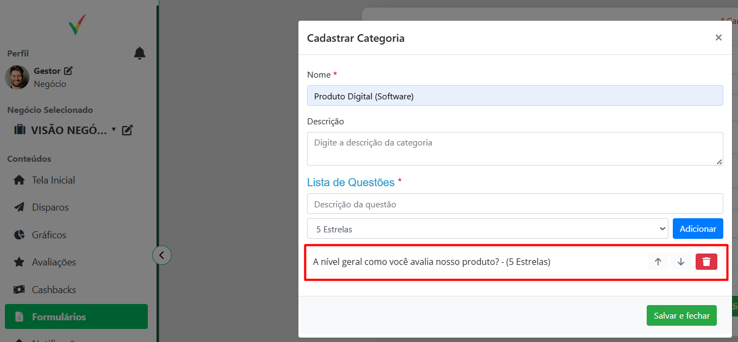The image size is (738, 342).
Task: Click the edit icon beside selected business
Action: tap(127, 130)
